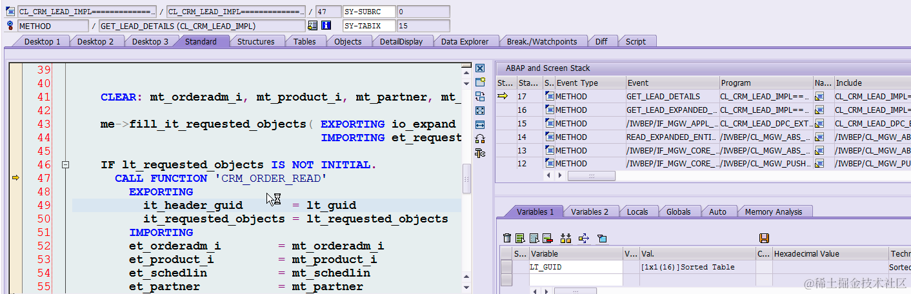The image size is (911, 294).
Task: Click the navigate-to-source icon beside GET_LEAD_DETAILS field
Action: point(313,26)
